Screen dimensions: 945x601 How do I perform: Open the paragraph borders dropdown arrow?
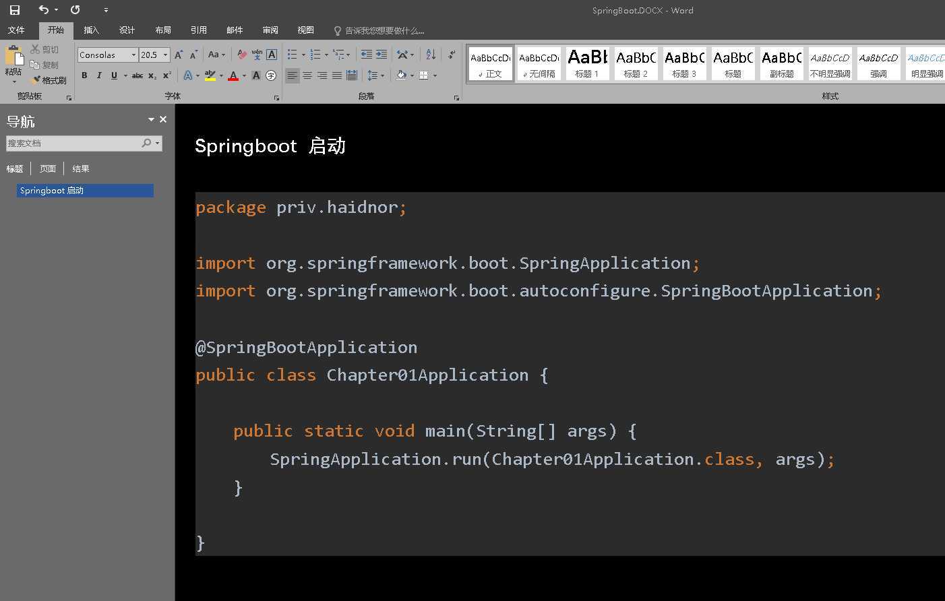[x=435, y=75]
